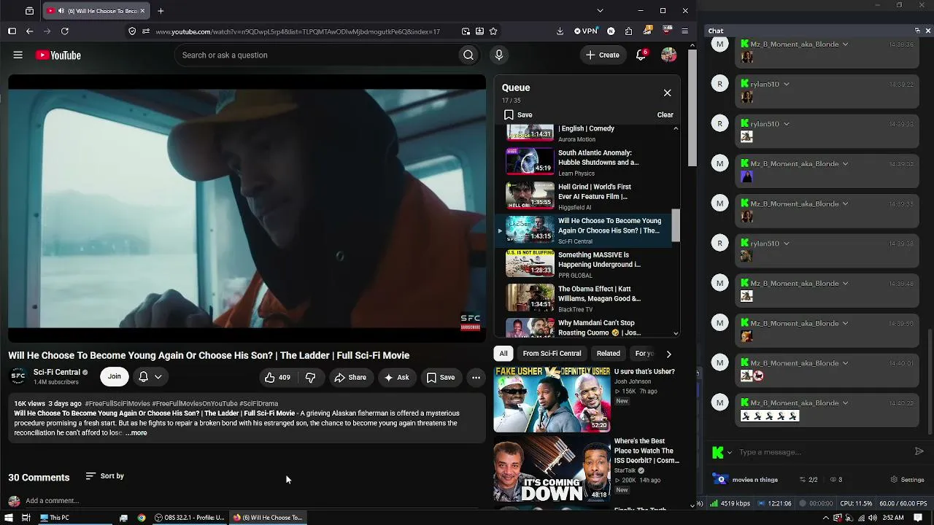Go to YouTube home via logo
The height and width of the screenshot is (525, 934).
(x=58, y=55)
